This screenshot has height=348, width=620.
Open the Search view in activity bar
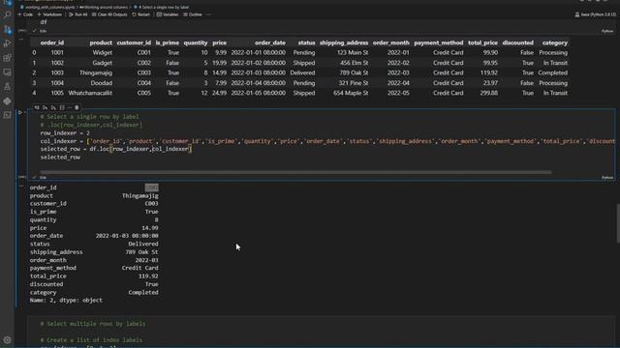click(7, 15)
